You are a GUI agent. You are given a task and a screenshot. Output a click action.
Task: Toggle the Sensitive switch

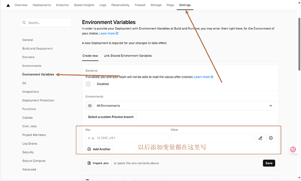(x=90, y=84)
